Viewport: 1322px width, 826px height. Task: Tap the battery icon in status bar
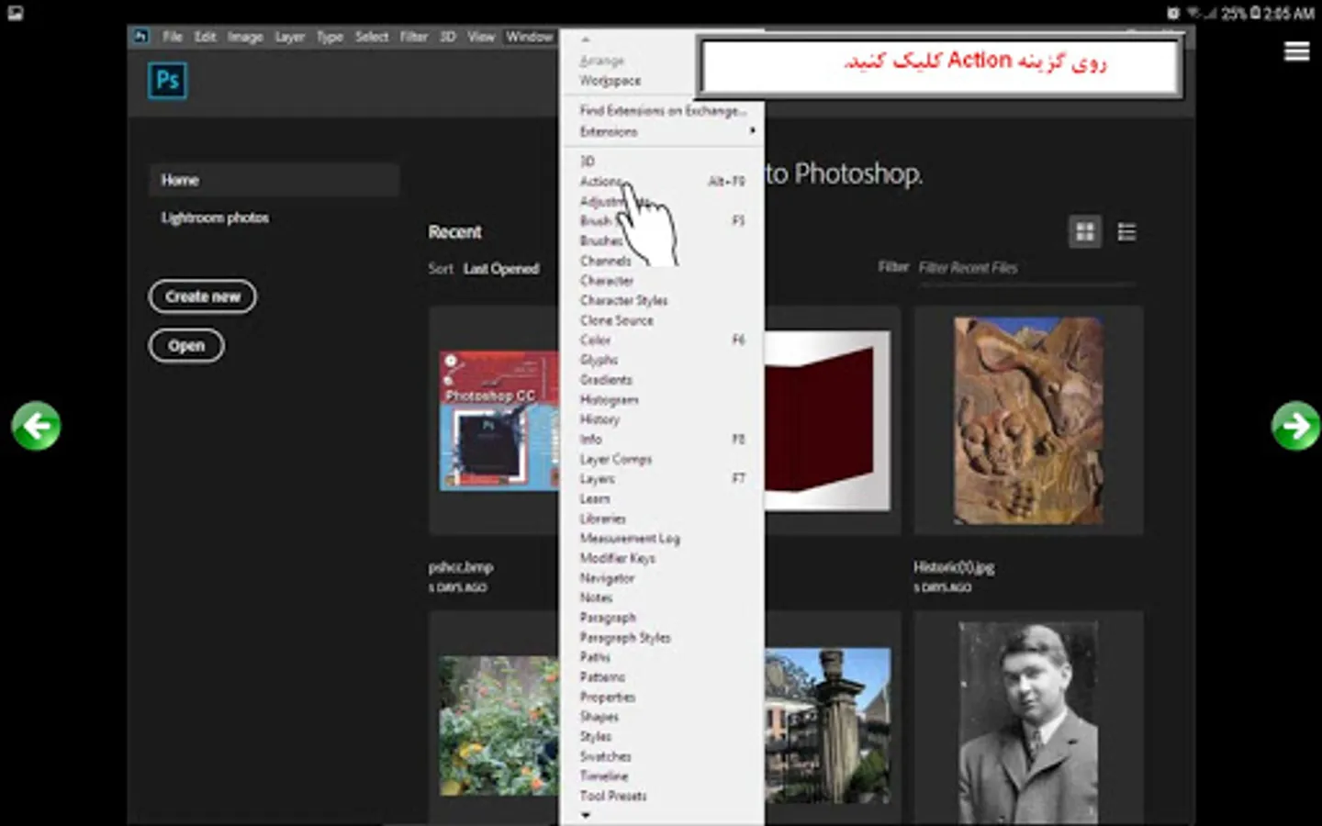click(x=1254, y=13)
